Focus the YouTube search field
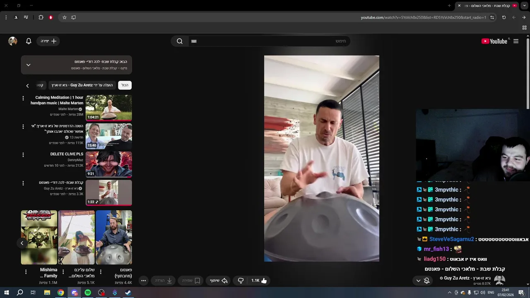This screenshot has width=530, height=298. click(269, 41)
